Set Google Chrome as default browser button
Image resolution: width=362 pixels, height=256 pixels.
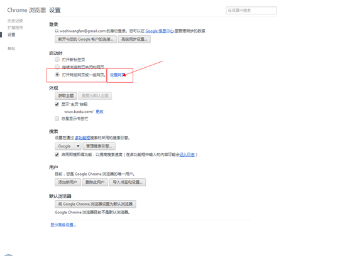[96, 204]
